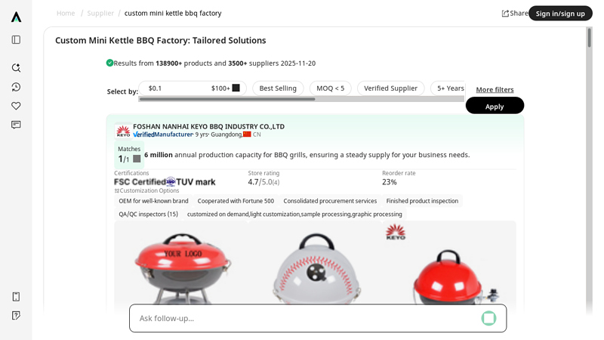Viewport: 604px width, 340px height.
Task: Toggle the Best Selling filter chip
Action: [278, 88]
